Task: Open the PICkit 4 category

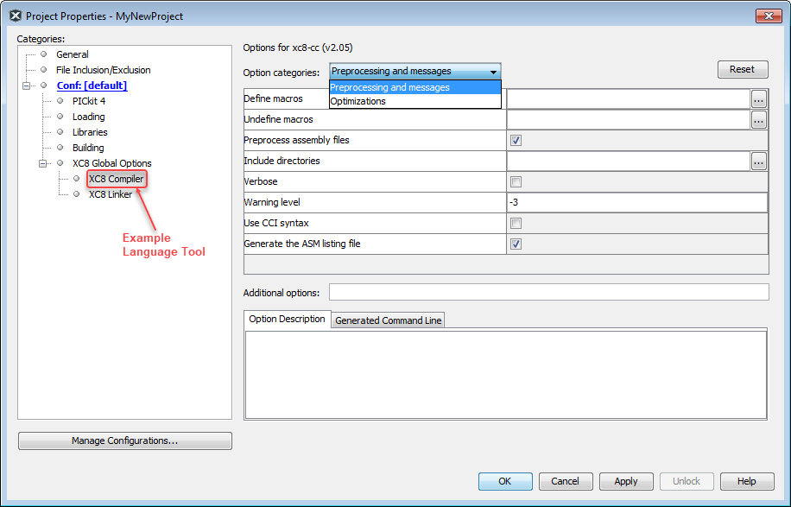Action: 88,101
